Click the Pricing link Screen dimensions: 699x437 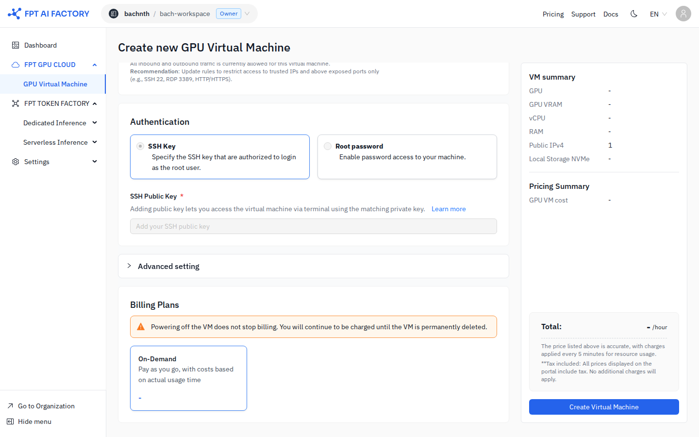point(553,14)
